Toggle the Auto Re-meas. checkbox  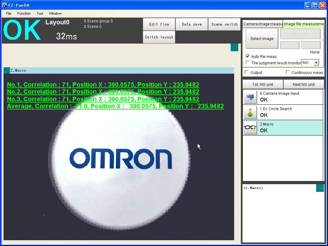tap(248, 56)
